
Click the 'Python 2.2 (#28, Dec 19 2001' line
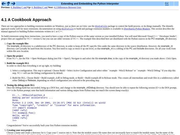59,103
